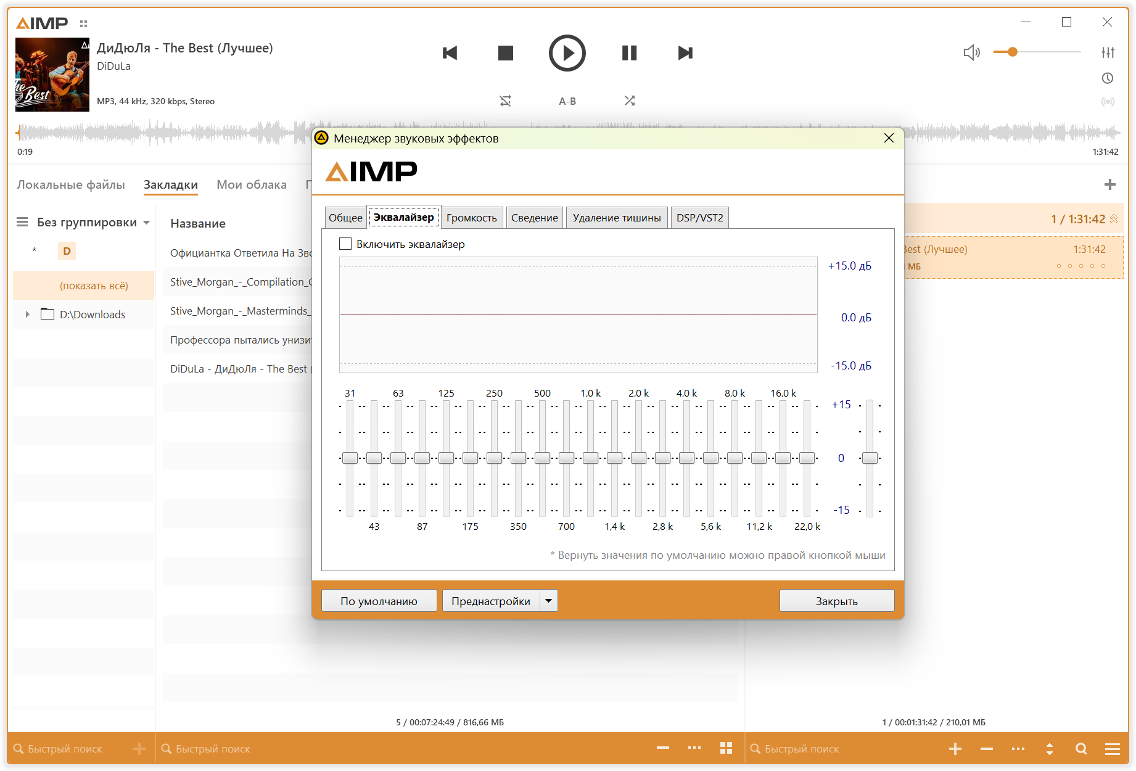Viewport: 1136px width, 771px height.
Task: Open the Общее tab in effects manager
Action: click(345, 218)
